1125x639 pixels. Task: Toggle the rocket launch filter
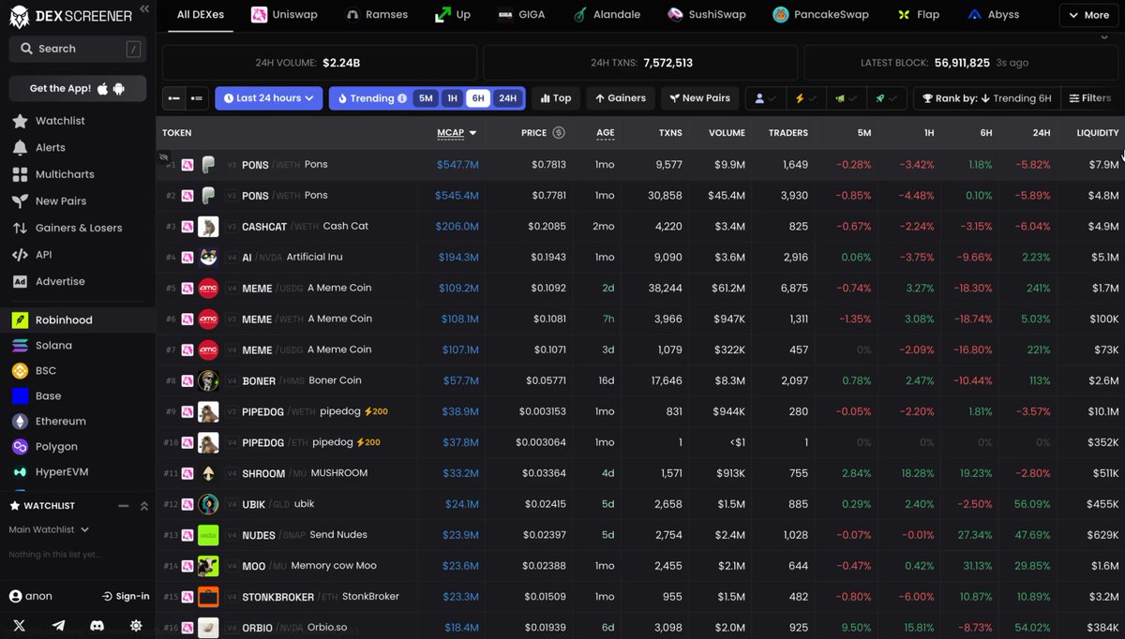(887, 98)
